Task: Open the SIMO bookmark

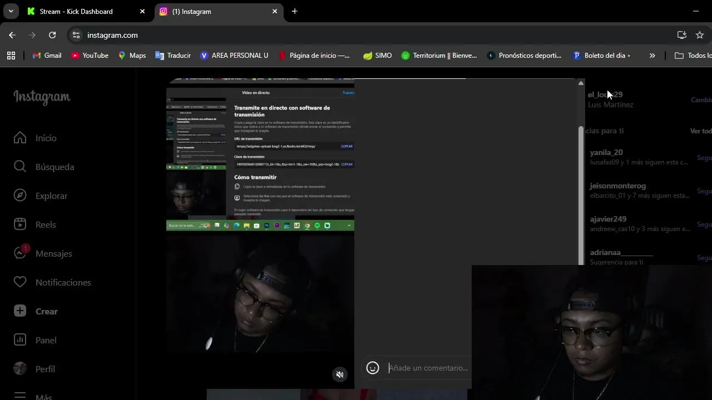Action: (377, 56)
